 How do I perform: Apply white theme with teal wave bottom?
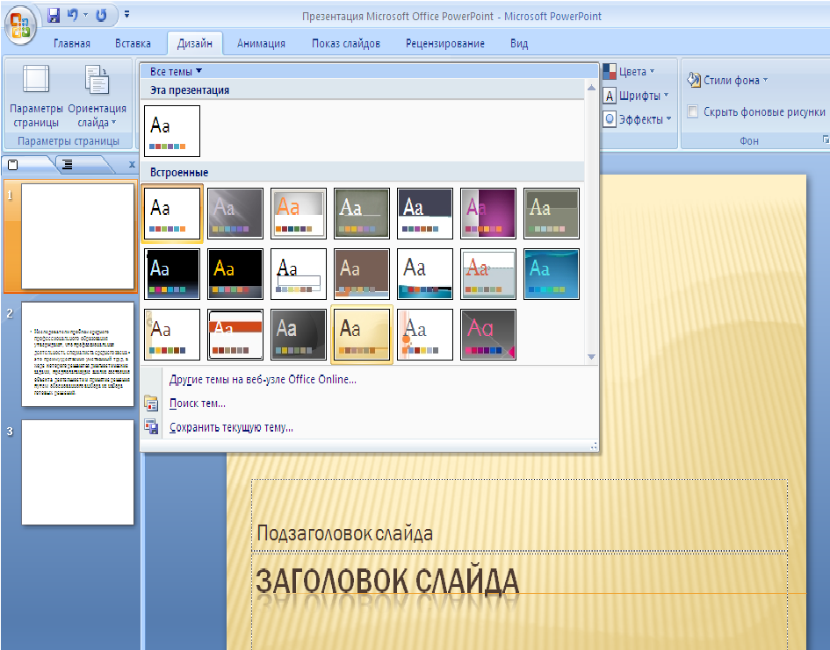(425, 275)
